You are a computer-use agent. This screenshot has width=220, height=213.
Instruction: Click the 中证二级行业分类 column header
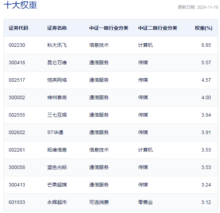coord(157,28)
